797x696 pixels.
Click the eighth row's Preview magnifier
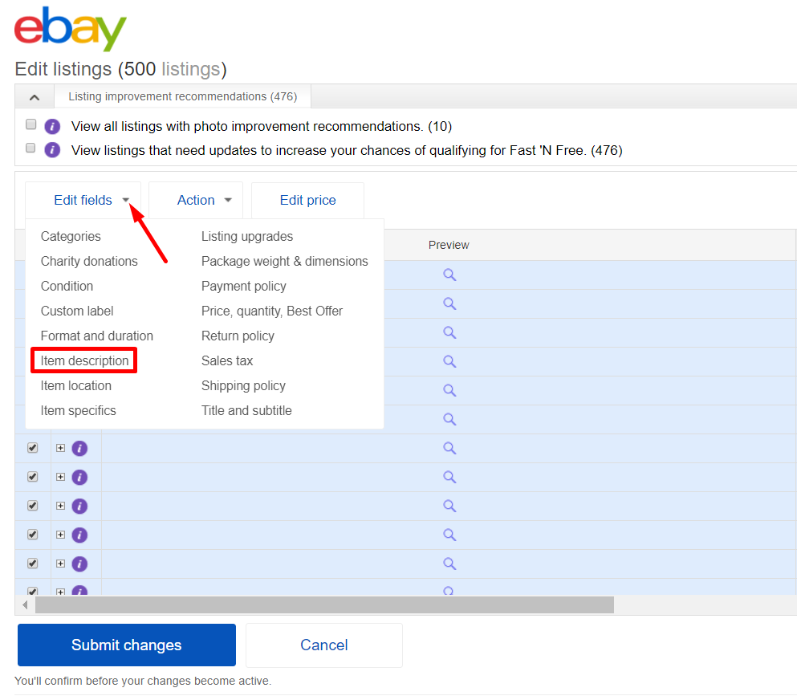click(x=449, y=478)
